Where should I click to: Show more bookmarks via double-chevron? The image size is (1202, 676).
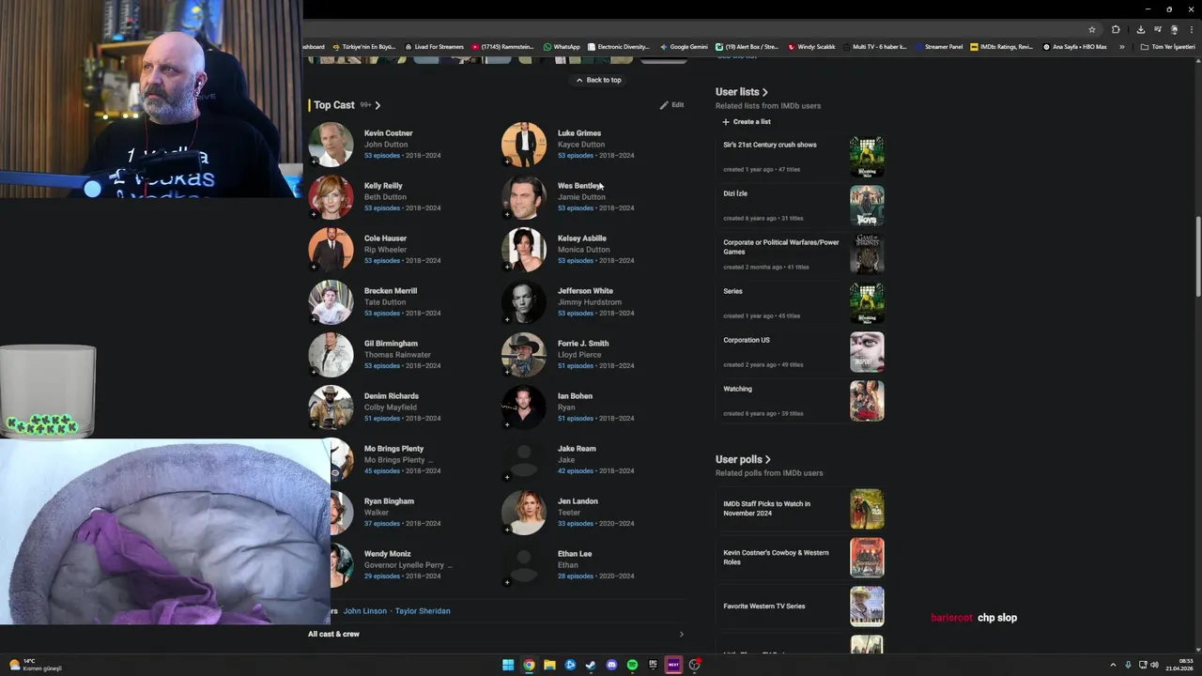coord(1121,46)
